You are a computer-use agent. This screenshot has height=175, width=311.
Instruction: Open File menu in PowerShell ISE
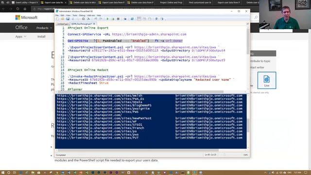57,15
